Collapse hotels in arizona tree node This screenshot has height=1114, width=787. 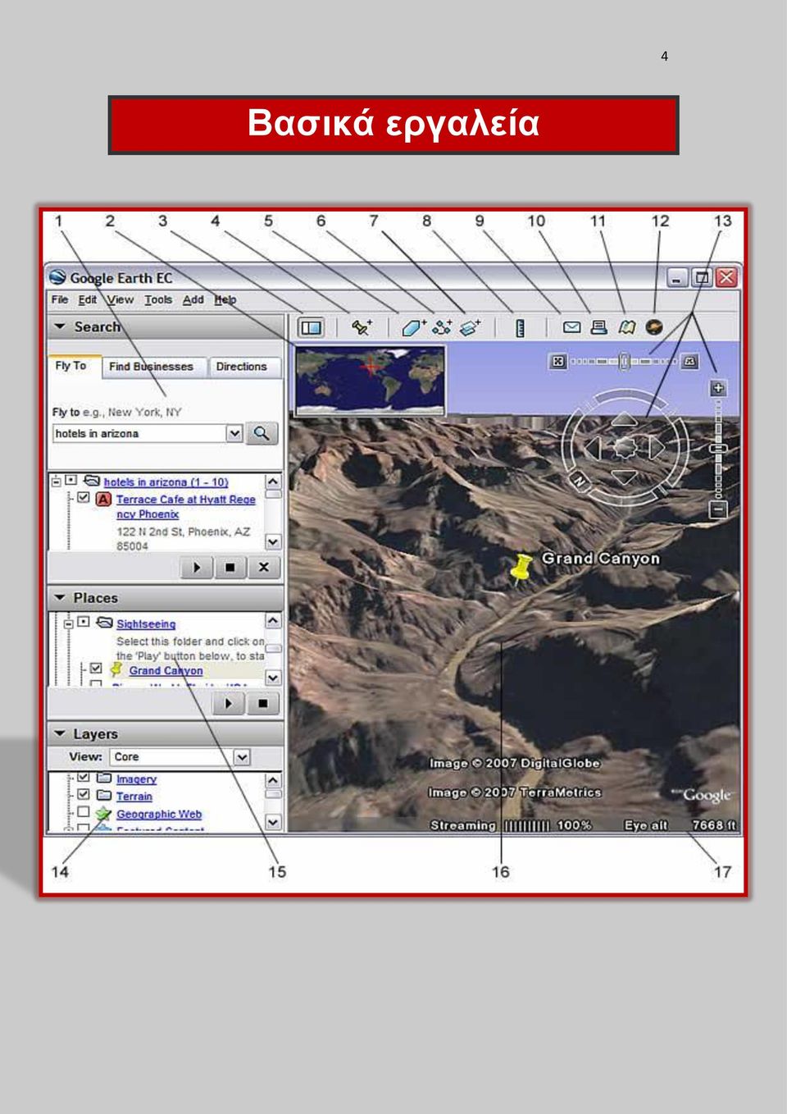coord(57,482)
